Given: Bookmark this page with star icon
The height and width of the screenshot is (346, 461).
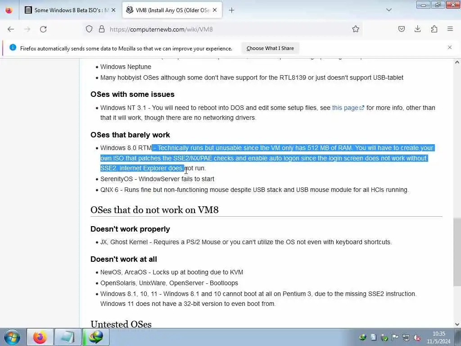Looking at the screenshot, I should coord(356,29).
